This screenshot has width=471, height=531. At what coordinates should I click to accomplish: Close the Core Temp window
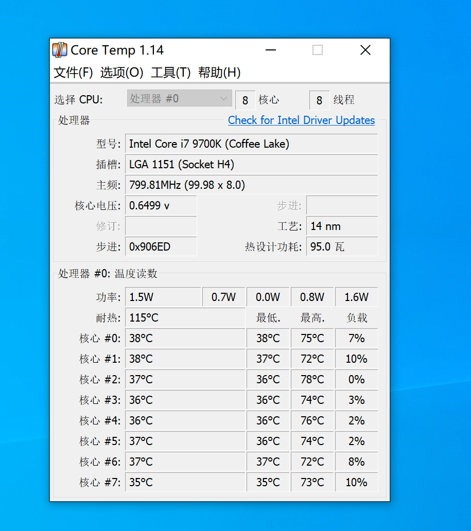point(365,50)
